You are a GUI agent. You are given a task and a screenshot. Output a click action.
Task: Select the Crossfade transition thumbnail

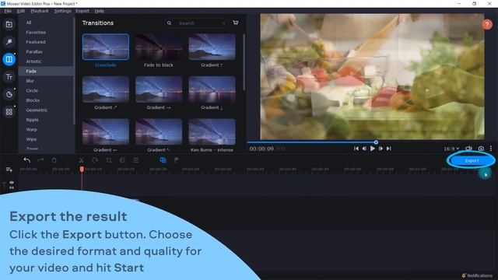click(x=106, y=47)
